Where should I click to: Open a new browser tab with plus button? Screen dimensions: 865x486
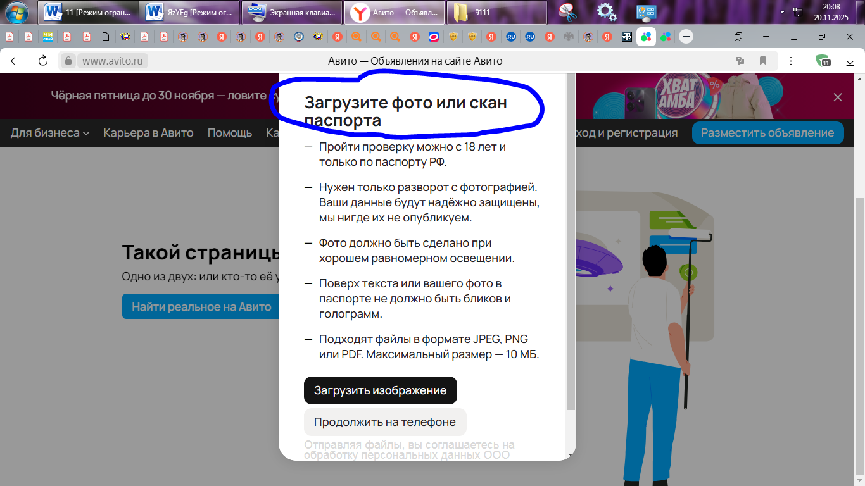686,37
